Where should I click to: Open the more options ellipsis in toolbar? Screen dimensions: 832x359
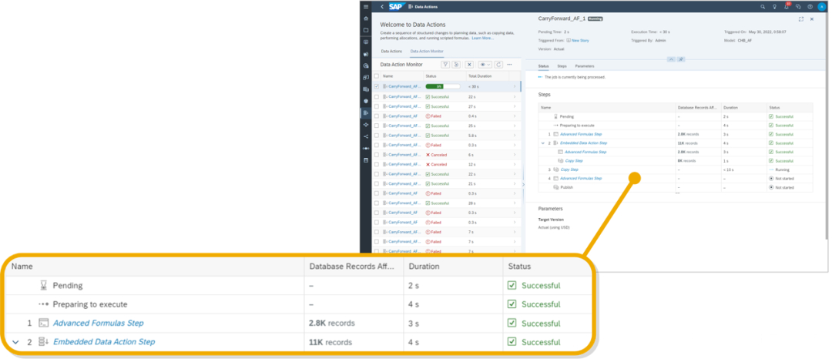[510, 64]
